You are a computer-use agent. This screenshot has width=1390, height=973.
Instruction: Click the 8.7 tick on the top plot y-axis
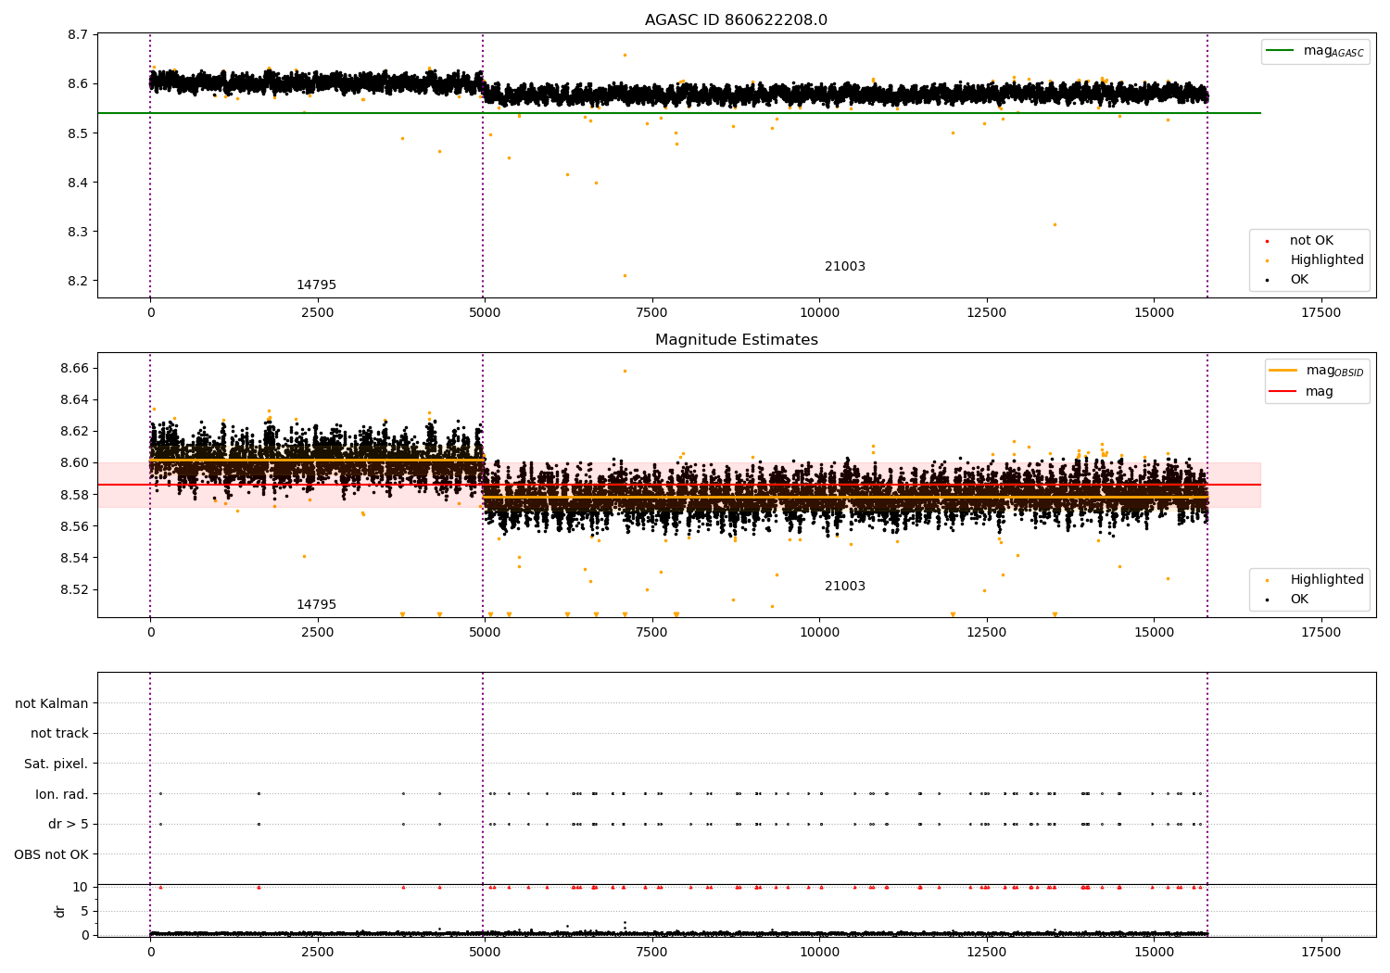point(78,35)
